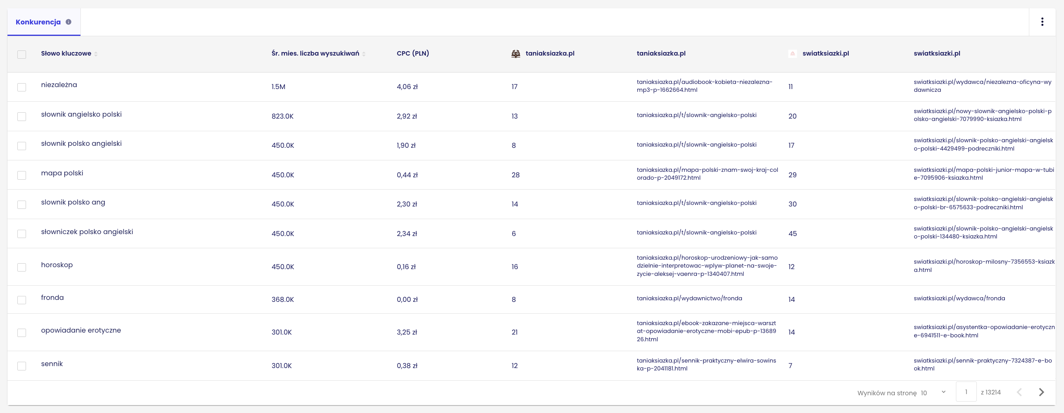This screenshot has width=1064, height=413.
Task: Click keyword cell 'horoskop'
Action: 57,265
